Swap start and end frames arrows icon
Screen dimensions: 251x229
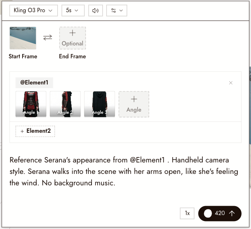[48, 38]
